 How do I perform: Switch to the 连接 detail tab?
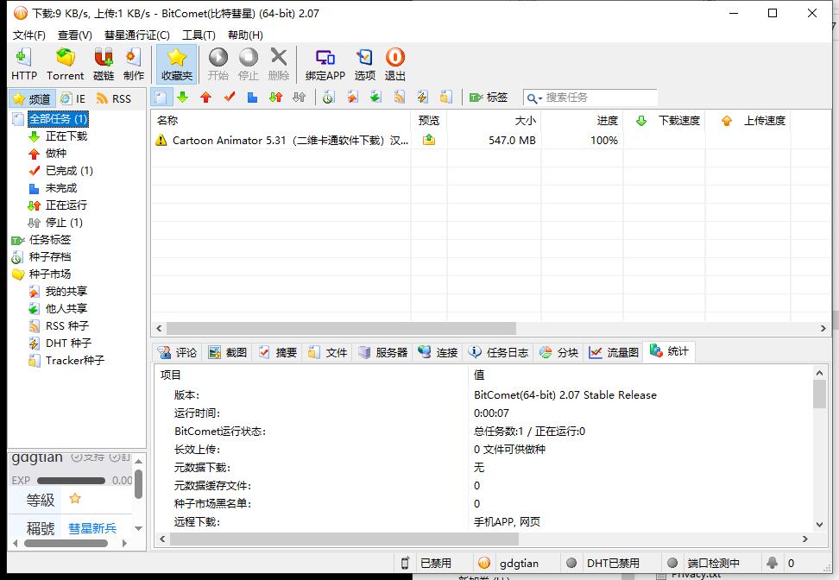(x=438, y=352)
